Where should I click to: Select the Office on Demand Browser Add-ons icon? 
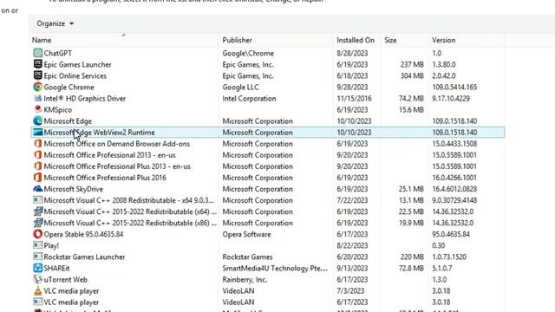(37, 144)
